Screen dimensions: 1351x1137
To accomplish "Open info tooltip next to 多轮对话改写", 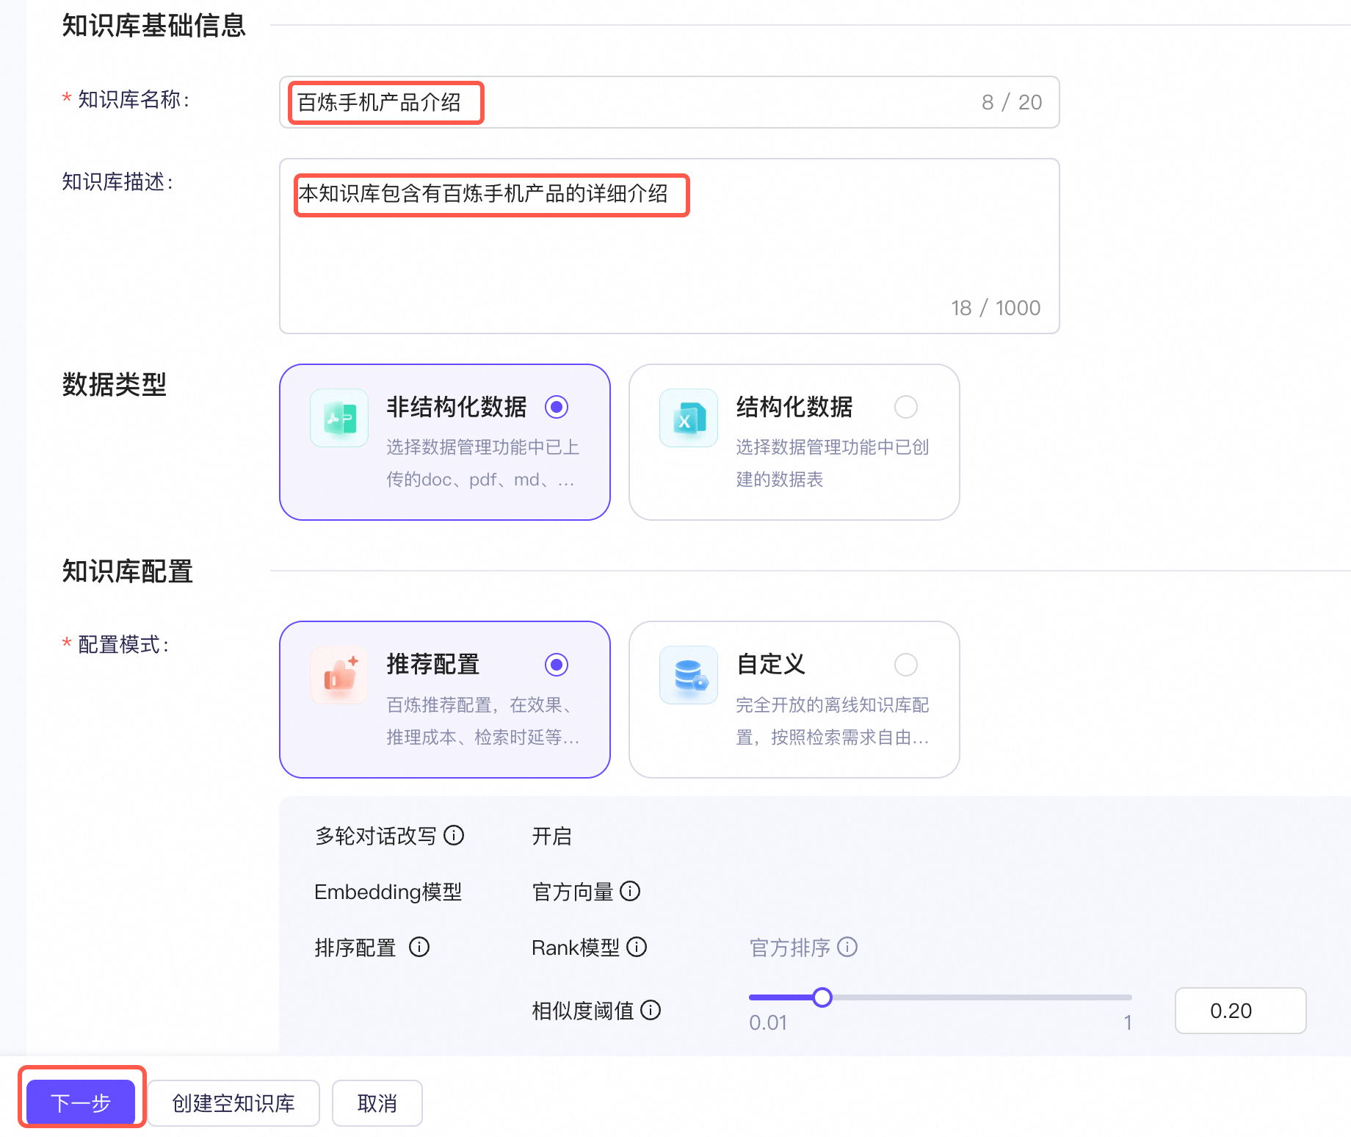I will point(454,835).
